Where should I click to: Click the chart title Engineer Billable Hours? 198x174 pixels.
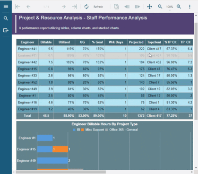(x=104, y=124)
